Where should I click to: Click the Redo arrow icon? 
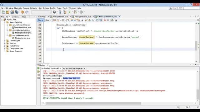(x=27, y=12)
